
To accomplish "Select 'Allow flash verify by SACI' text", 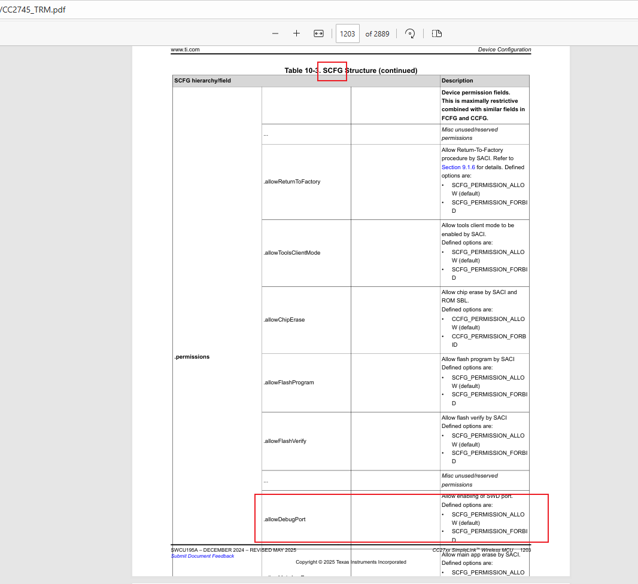I will (x=474, y=418).
